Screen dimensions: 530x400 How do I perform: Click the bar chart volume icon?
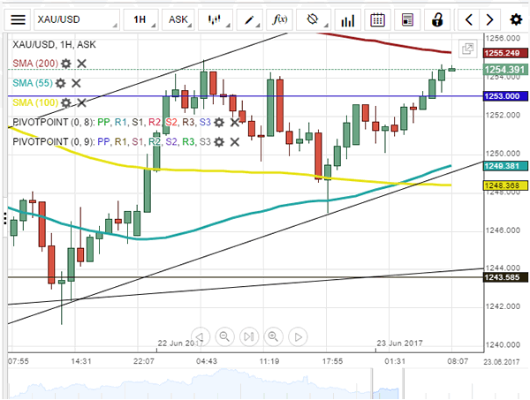tap(346, 19)
